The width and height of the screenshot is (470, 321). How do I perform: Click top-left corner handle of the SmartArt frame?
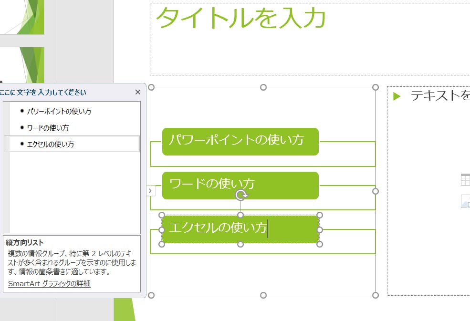point(152,87)
